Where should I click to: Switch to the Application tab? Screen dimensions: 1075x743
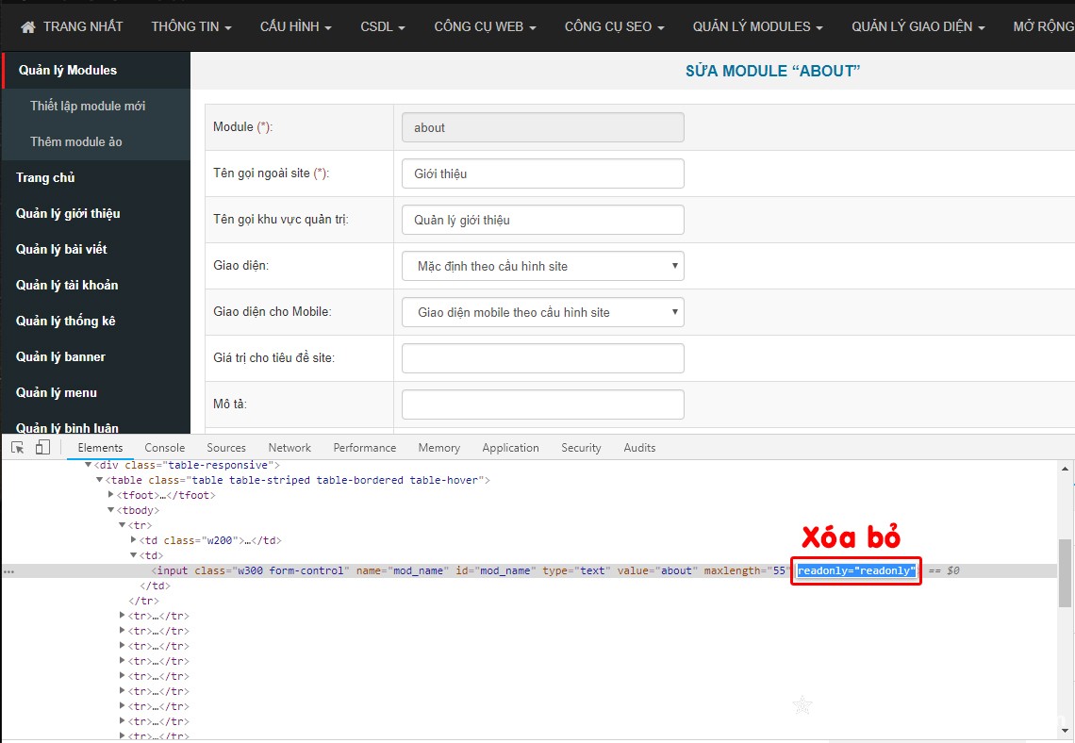[510, 448]
